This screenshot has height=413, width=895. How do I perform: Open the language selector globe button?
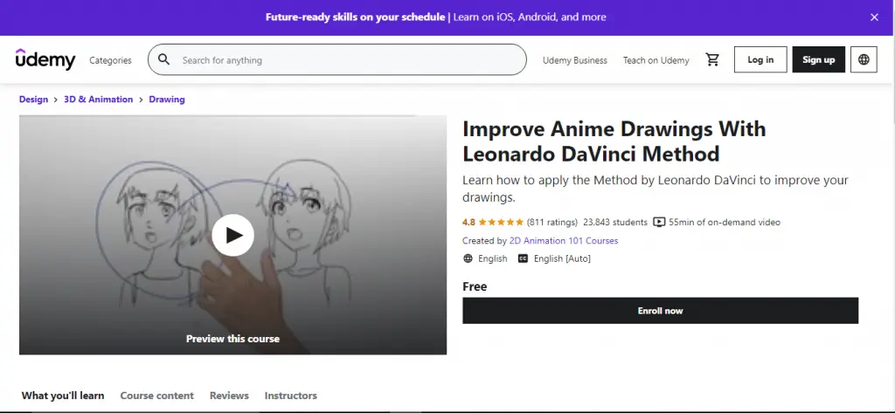point(864,59)
